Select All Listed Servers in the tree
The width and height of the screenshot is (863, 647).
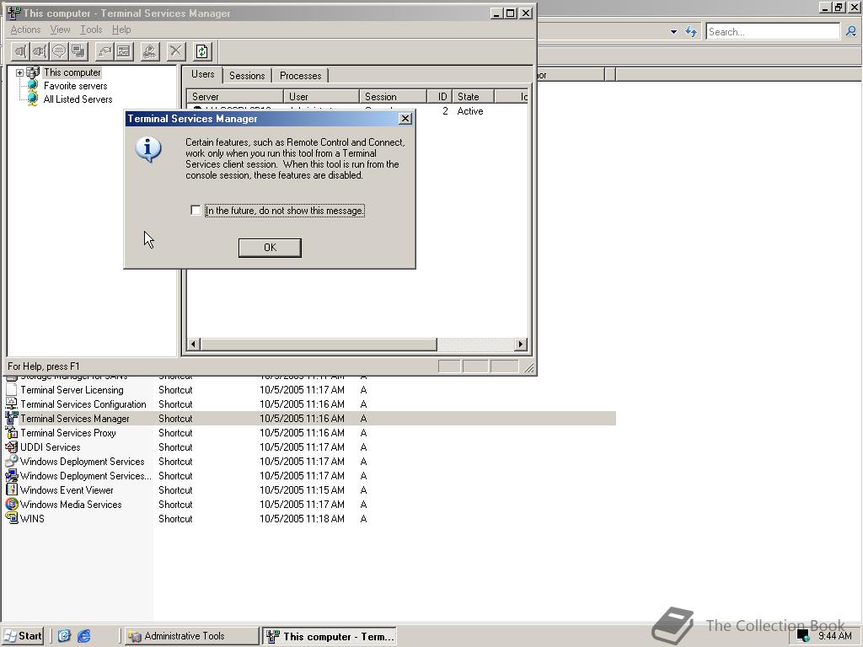coord(78,99)
